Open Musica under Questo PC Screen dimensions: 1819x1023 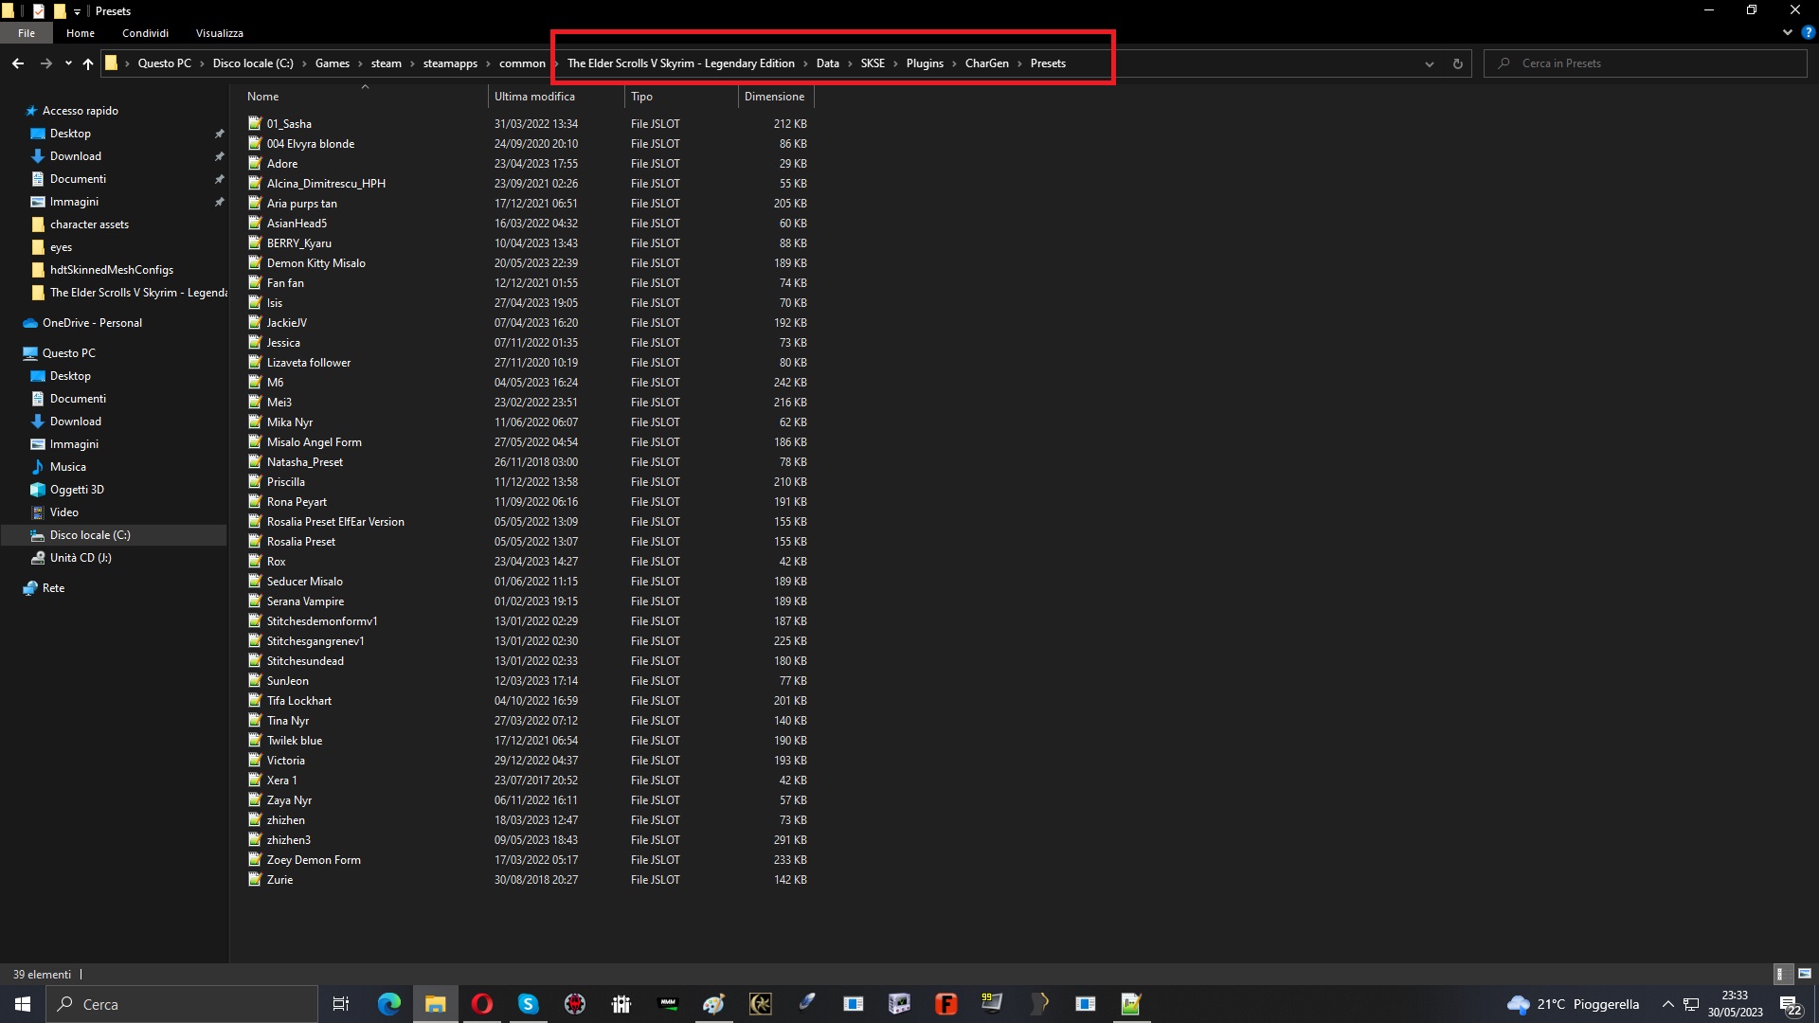[67, 467]
